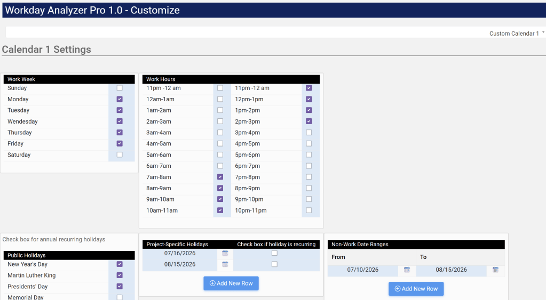This screenshot has width=546, height=300.
Task: Disable the 9am-10am work hour
Action: coord(220,199)
